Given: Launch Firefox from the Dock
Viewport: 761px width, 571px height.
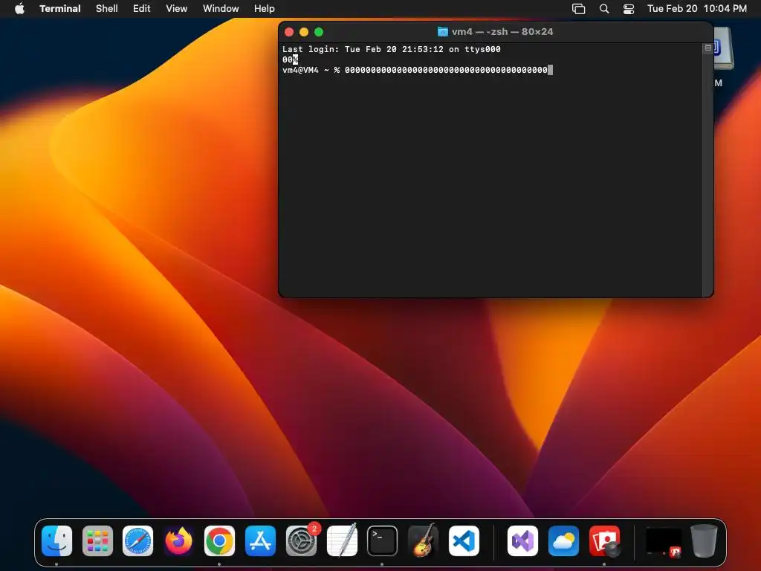Looking at the screenshot, I should coord(178,541).
